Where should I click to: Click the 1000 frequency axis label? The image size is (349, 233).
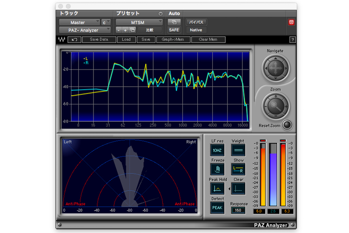pyautogui.click(x=182, y=125)
